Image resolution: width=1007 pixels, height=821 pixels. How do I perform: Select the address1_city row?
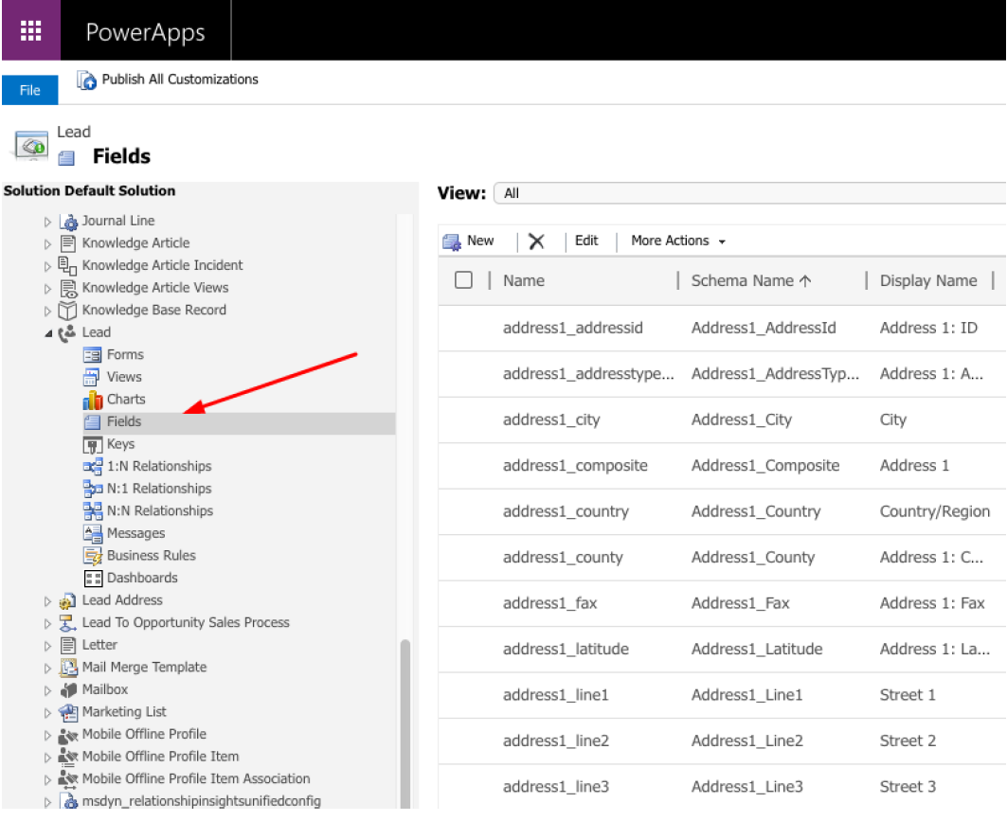tap(722, 419)
